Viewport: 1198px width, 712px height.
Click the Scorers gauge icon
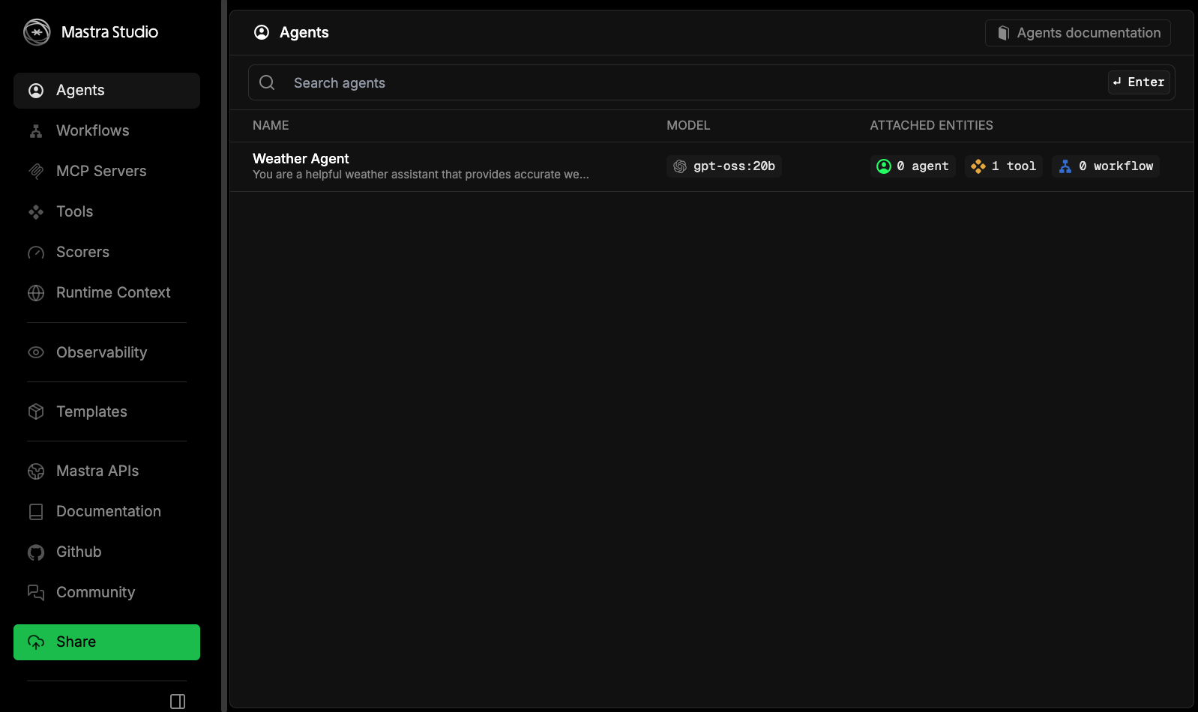click(36, 253)
